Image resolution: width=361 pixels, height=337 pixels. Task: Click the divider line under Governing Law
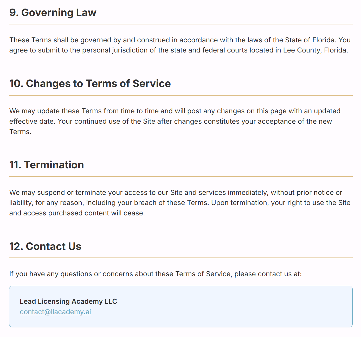[181, 24]
